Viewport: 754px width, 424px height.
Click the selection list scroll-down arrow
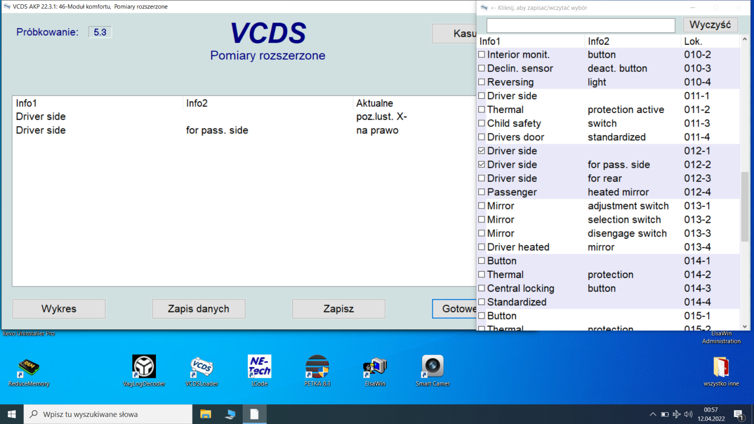tap(745, 326)
